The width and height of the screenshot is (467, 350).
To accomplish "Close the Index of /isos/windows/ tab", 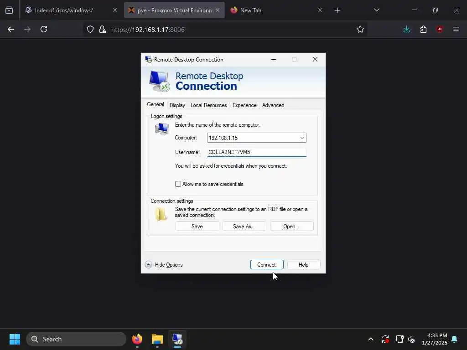I will [x=115, y=10].
